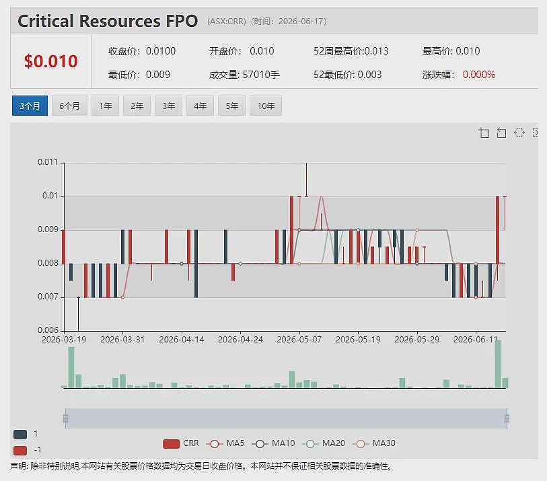Click the tallest green volume bar at chart's right end
The height and width of the screenshot is (481, 547).
498,364
